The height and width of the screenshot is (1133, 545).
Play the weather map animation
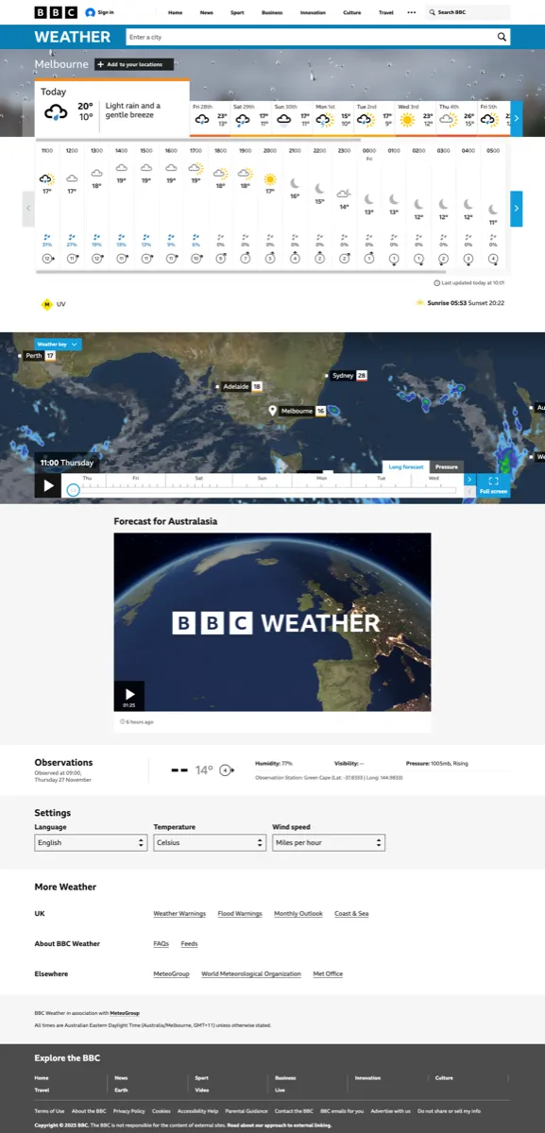pos(47,485)
